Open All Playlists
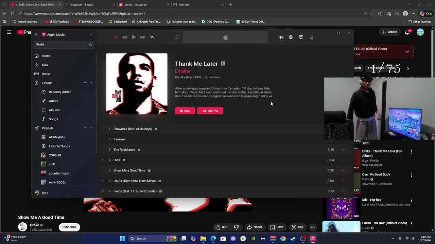Screen dimensions: 435x244 click(x=57, y=137)
